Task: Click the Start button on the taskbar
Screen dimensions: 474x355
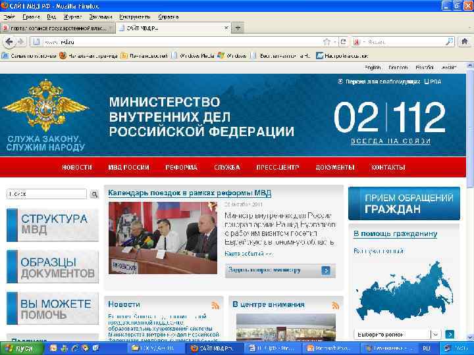Action: (21, 348)
